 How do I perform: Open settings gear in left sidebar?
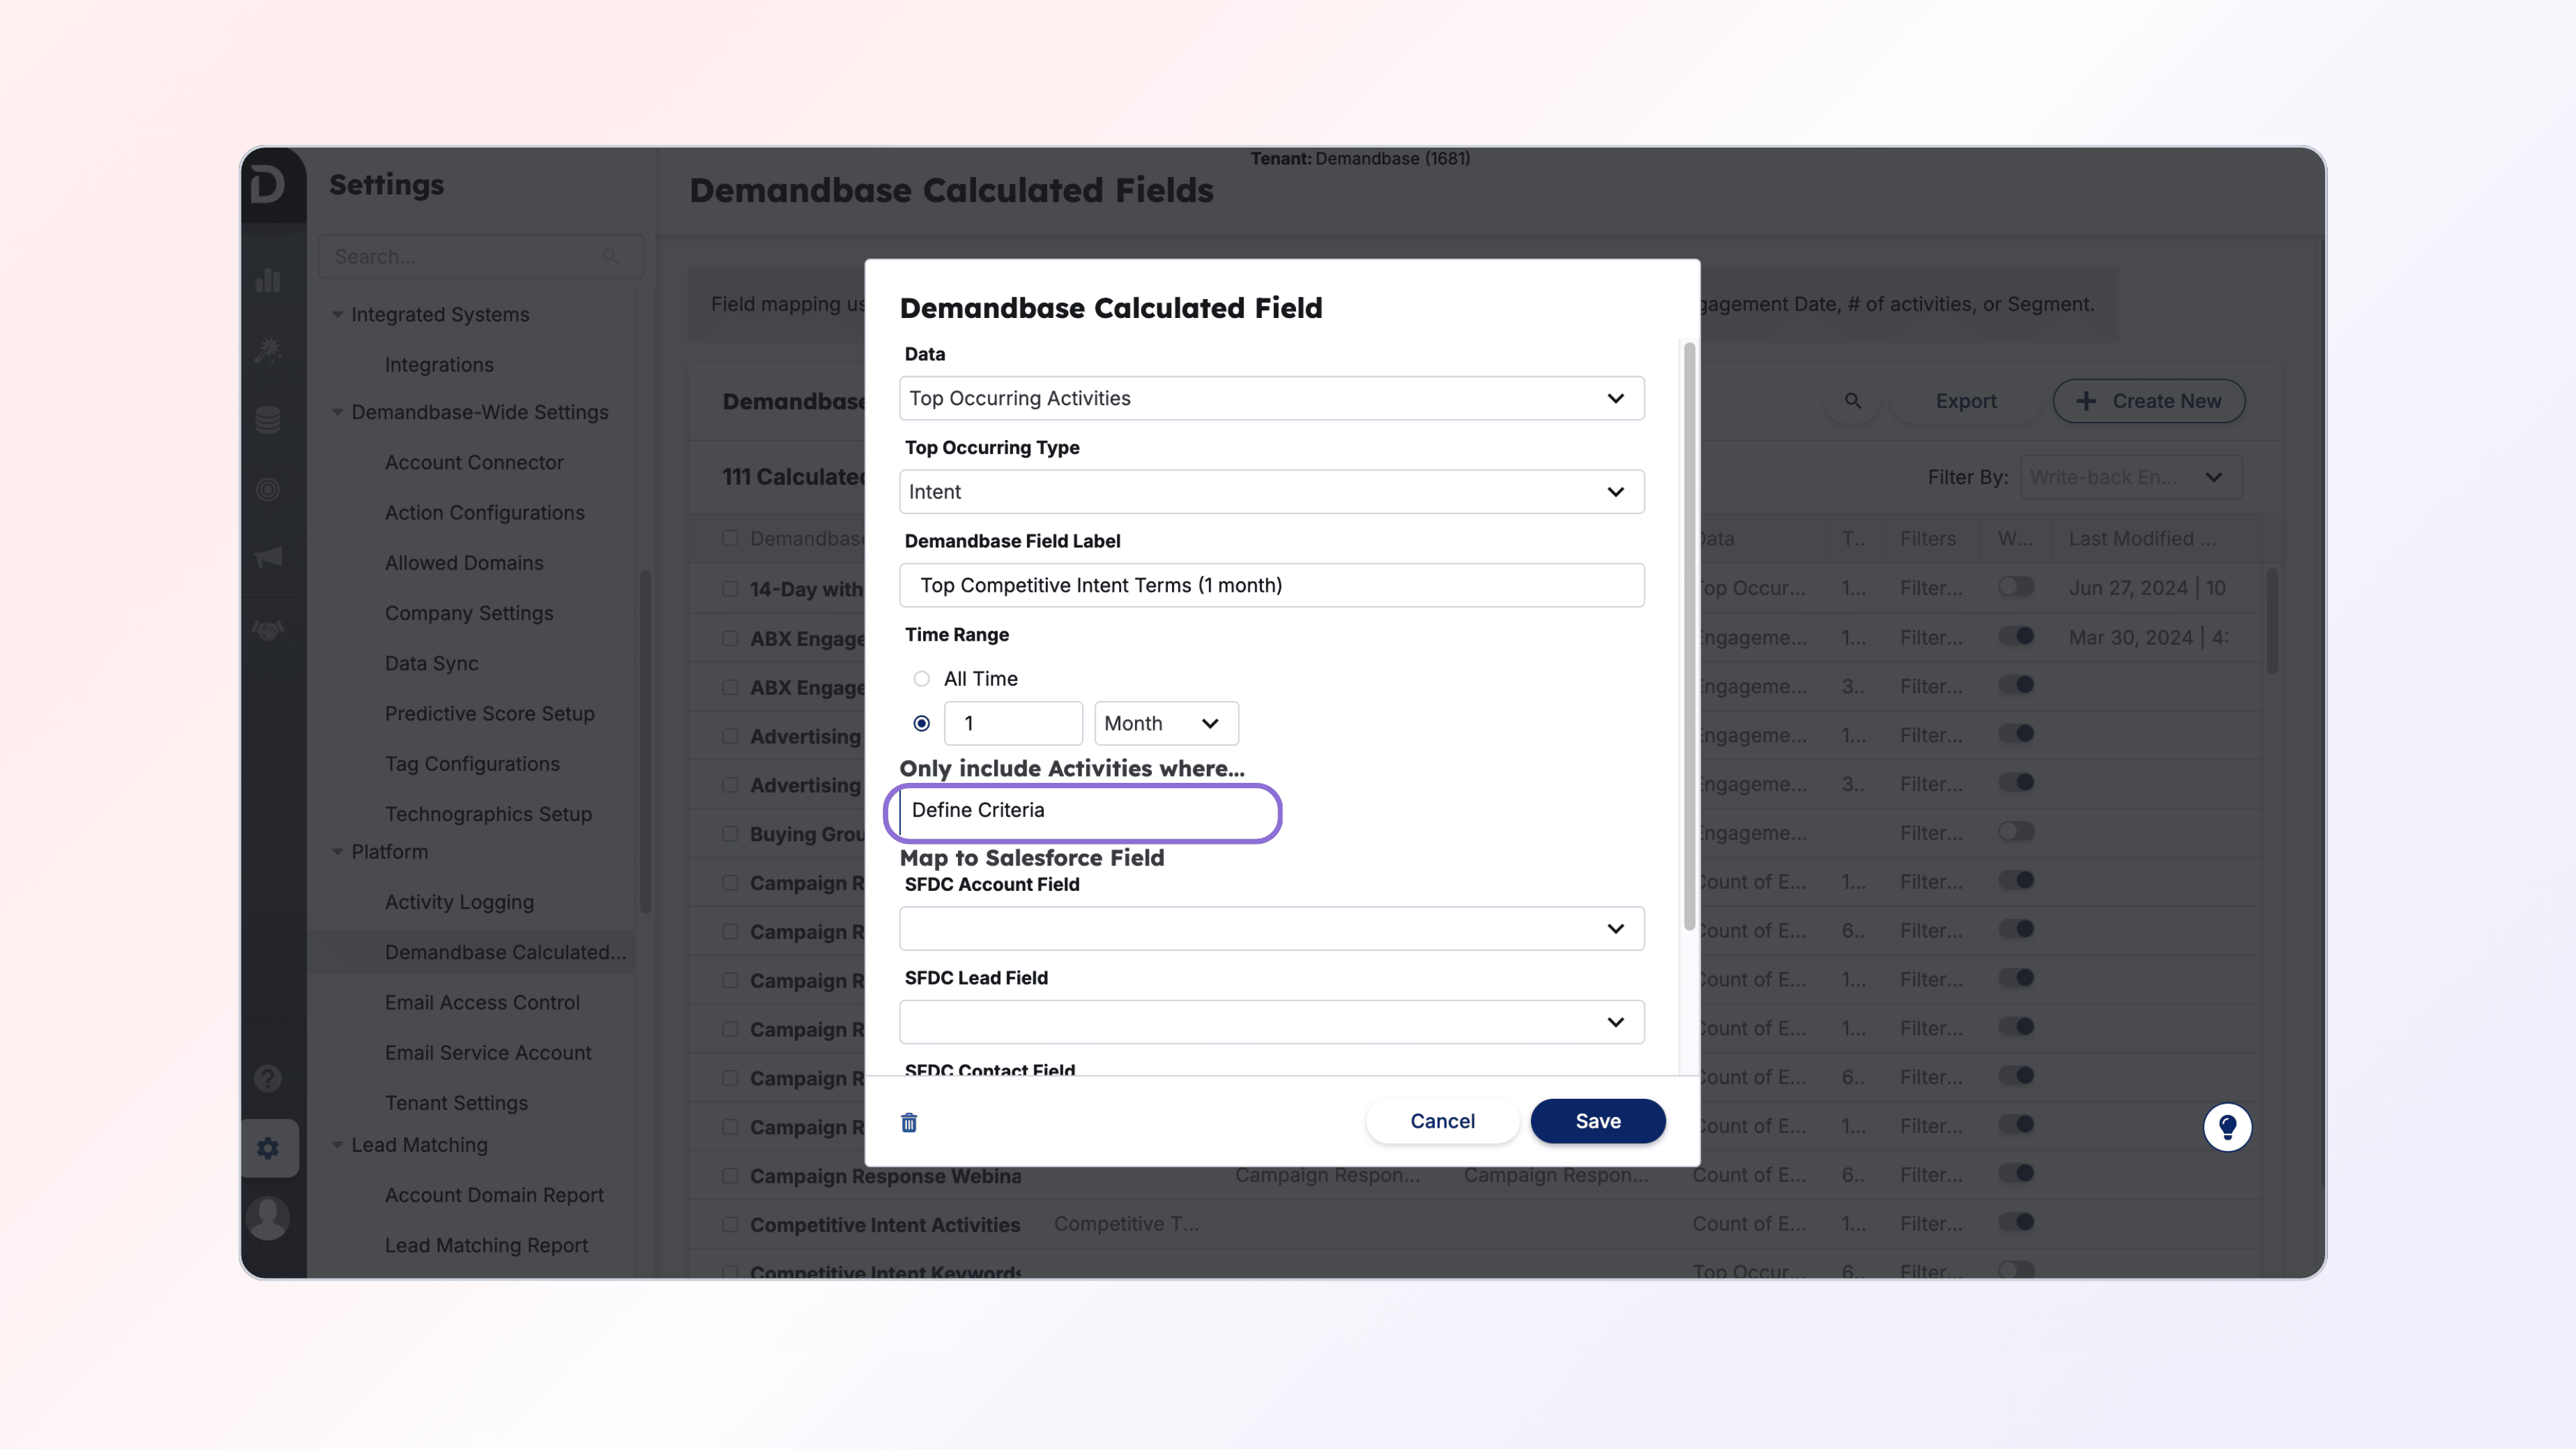pos(268,1148)
